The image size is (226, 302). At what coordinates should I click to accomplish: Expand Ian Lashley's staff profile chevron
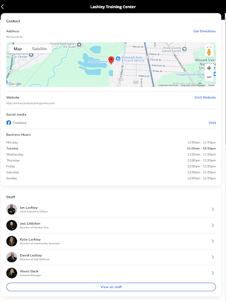click(212, 209)
